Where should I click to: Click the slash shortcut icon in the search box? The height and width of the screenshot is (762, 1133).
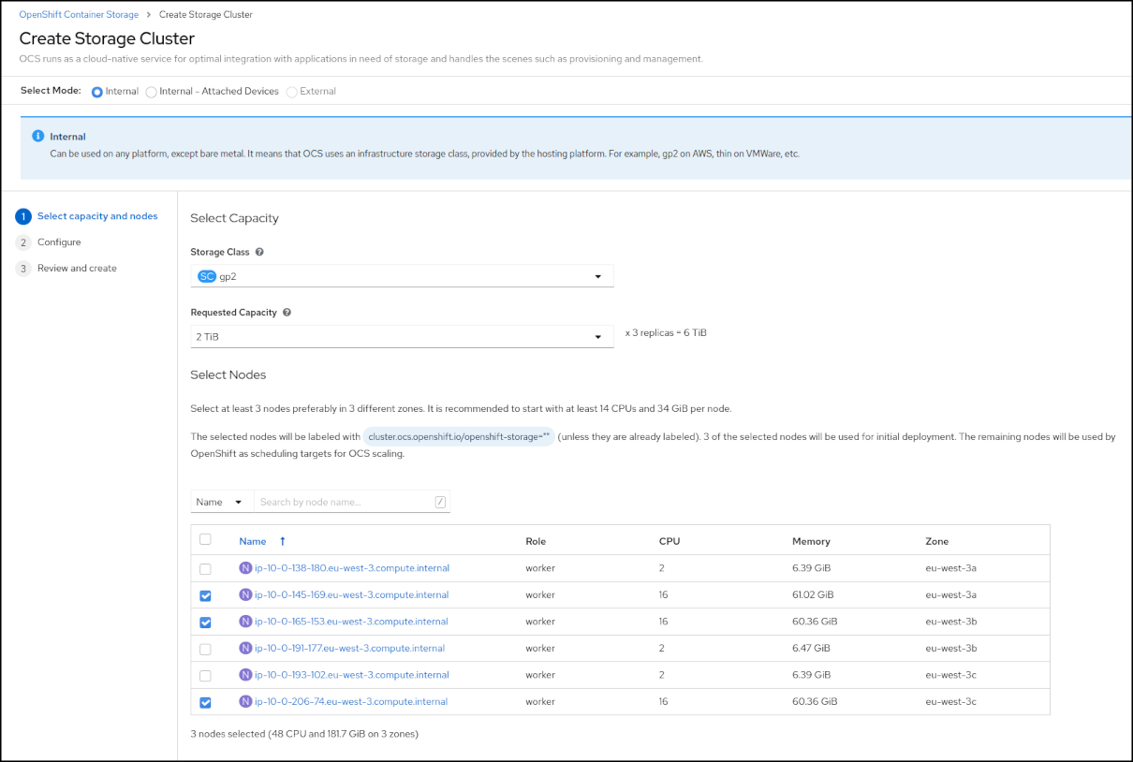[x=439, y=502]
